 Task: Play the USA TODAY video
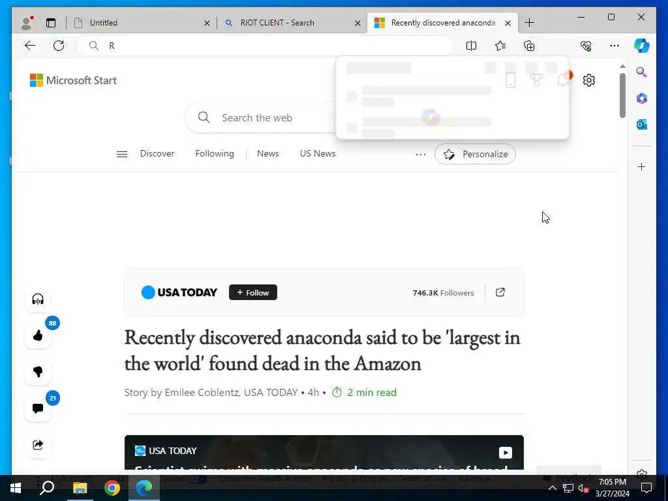[506, 453]
